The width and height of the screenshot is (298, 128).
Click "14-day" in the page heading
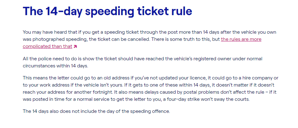[x=64, y=11]
